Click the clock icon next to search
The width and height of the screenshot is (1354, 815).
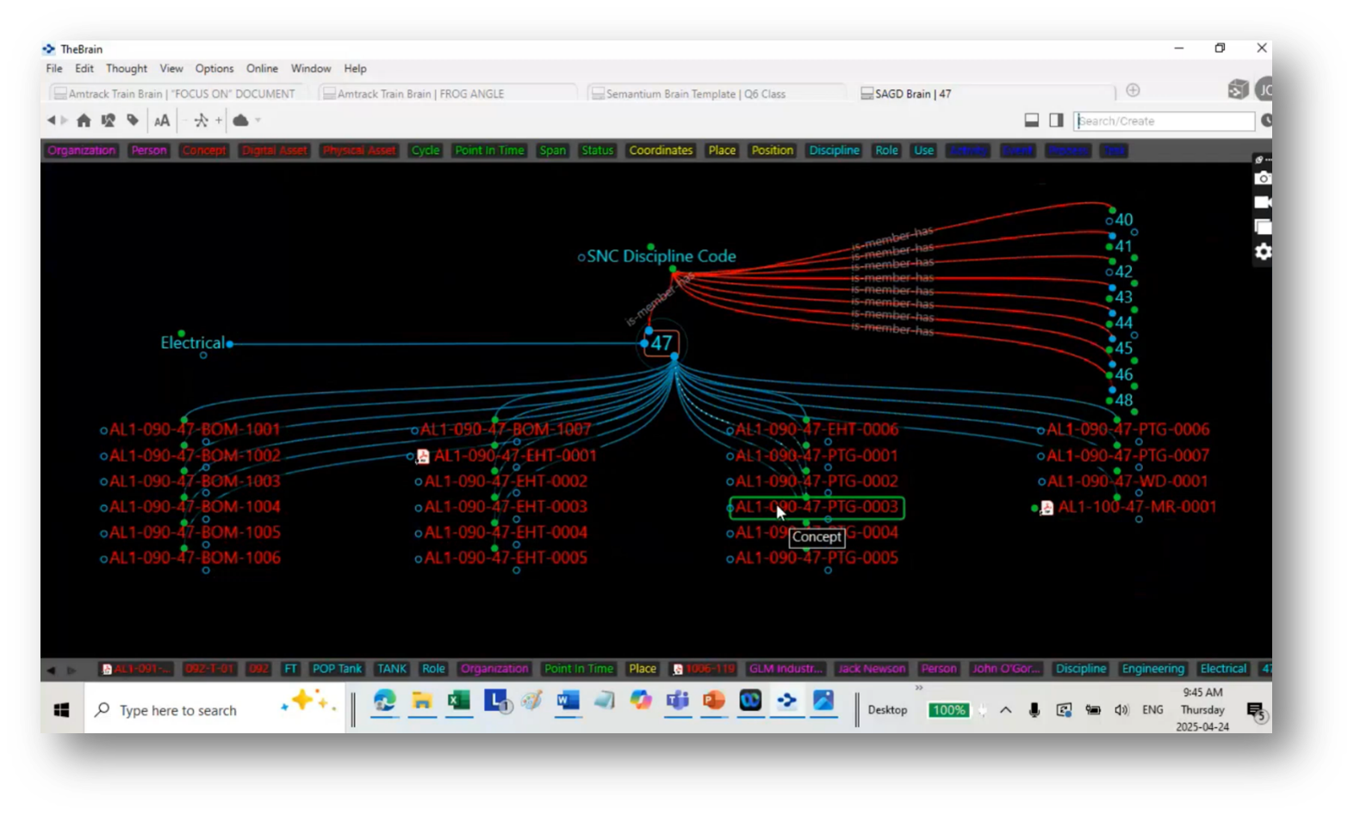pyautogui.click(x=1266, y=120)
